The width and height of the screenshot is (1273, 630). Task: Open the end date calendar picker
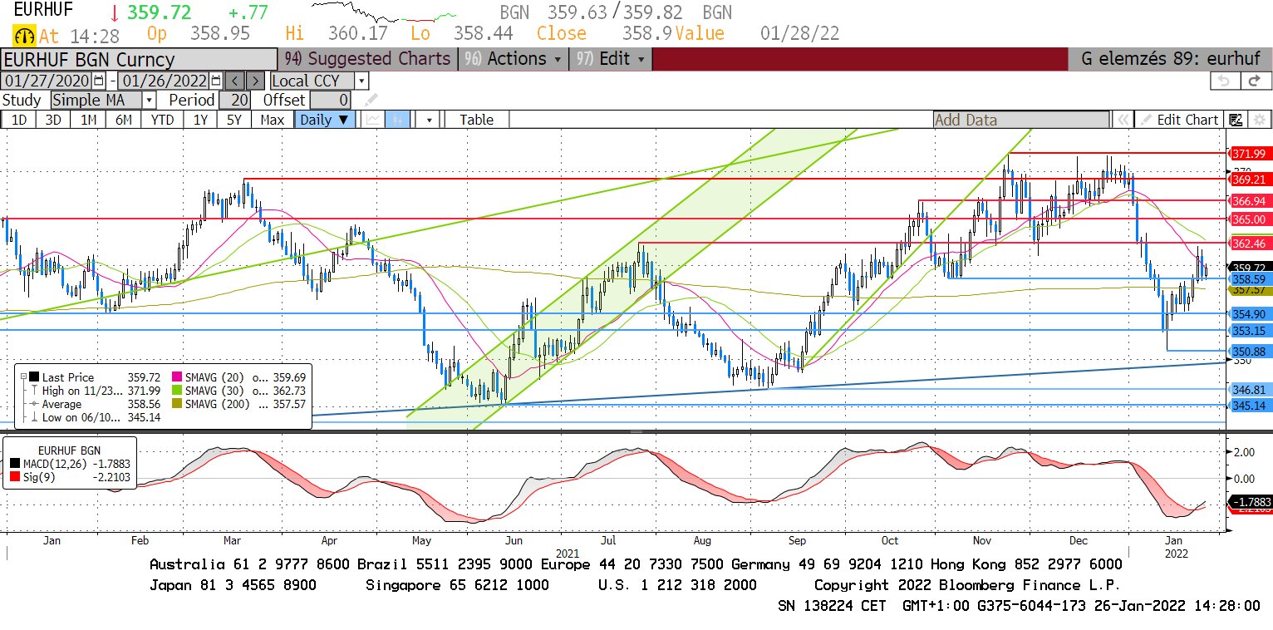(216, 81)
